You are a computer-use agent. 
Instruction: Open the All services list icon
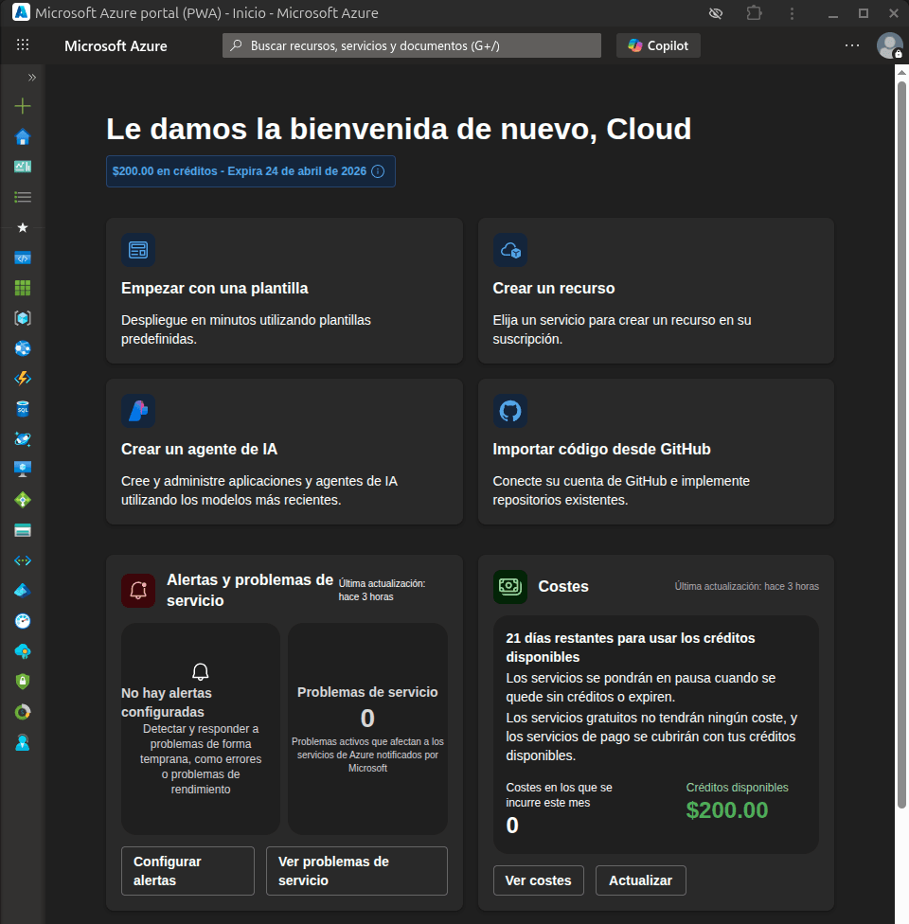pos(23,197)
